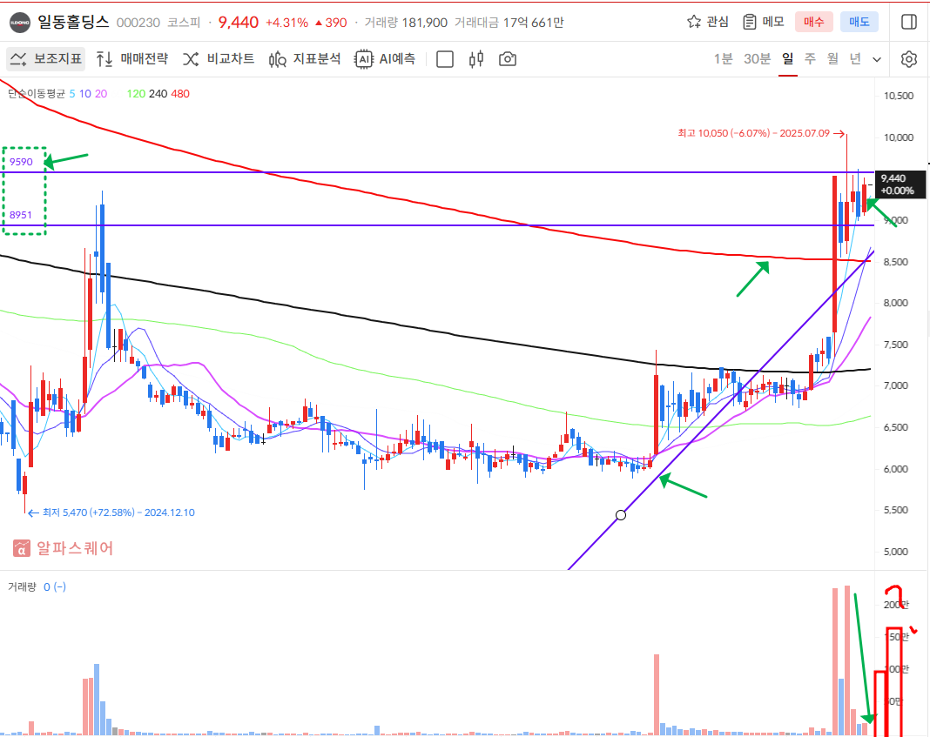Viewport: 930px width, 737px height.
Task: Toggle the 480-day moving average
Action: tap(180, 94)
